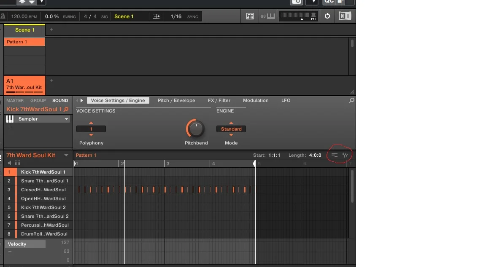Image resolution: width=486 pixels, height=273 pixels.
Task: Open the plug-in piano keys icon
Action: point(10,119)
